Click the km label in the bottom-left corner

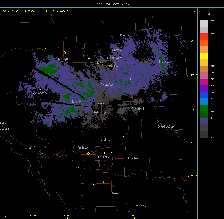pos(4,216)
